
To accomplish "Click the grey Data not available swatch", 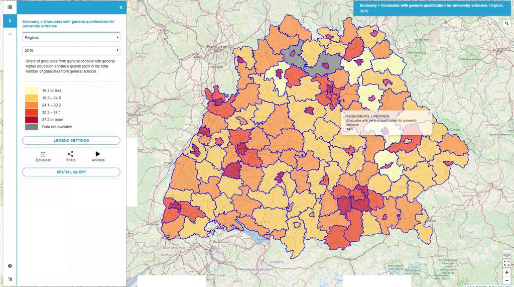I will pos(32,127).
